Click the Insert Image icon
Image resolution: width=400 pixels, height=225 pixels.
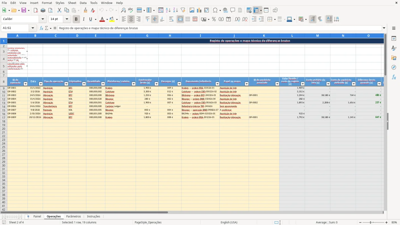[x=192, y=10]
